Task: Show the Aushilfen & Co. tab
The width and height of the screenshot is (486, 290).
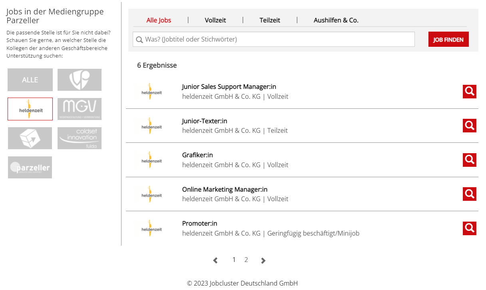Action: pyautogui.click(x=336, y=20)
